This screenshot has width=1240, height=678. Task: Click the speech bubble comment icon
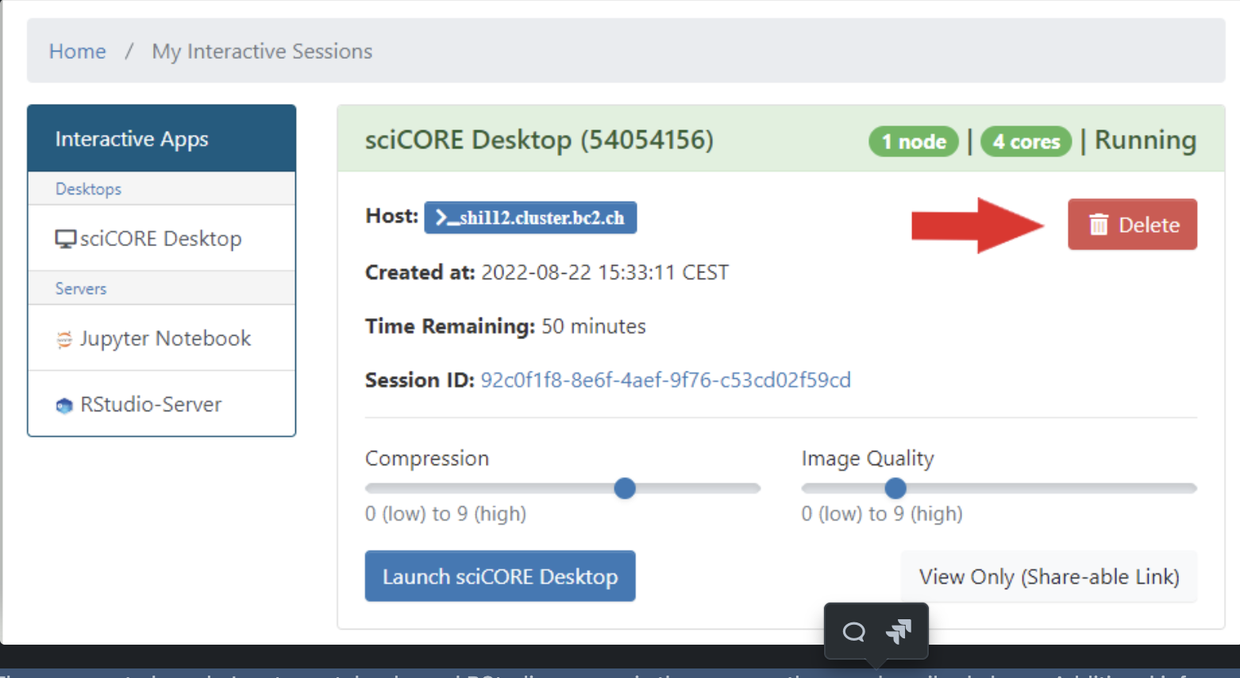[x=853, y=632]
